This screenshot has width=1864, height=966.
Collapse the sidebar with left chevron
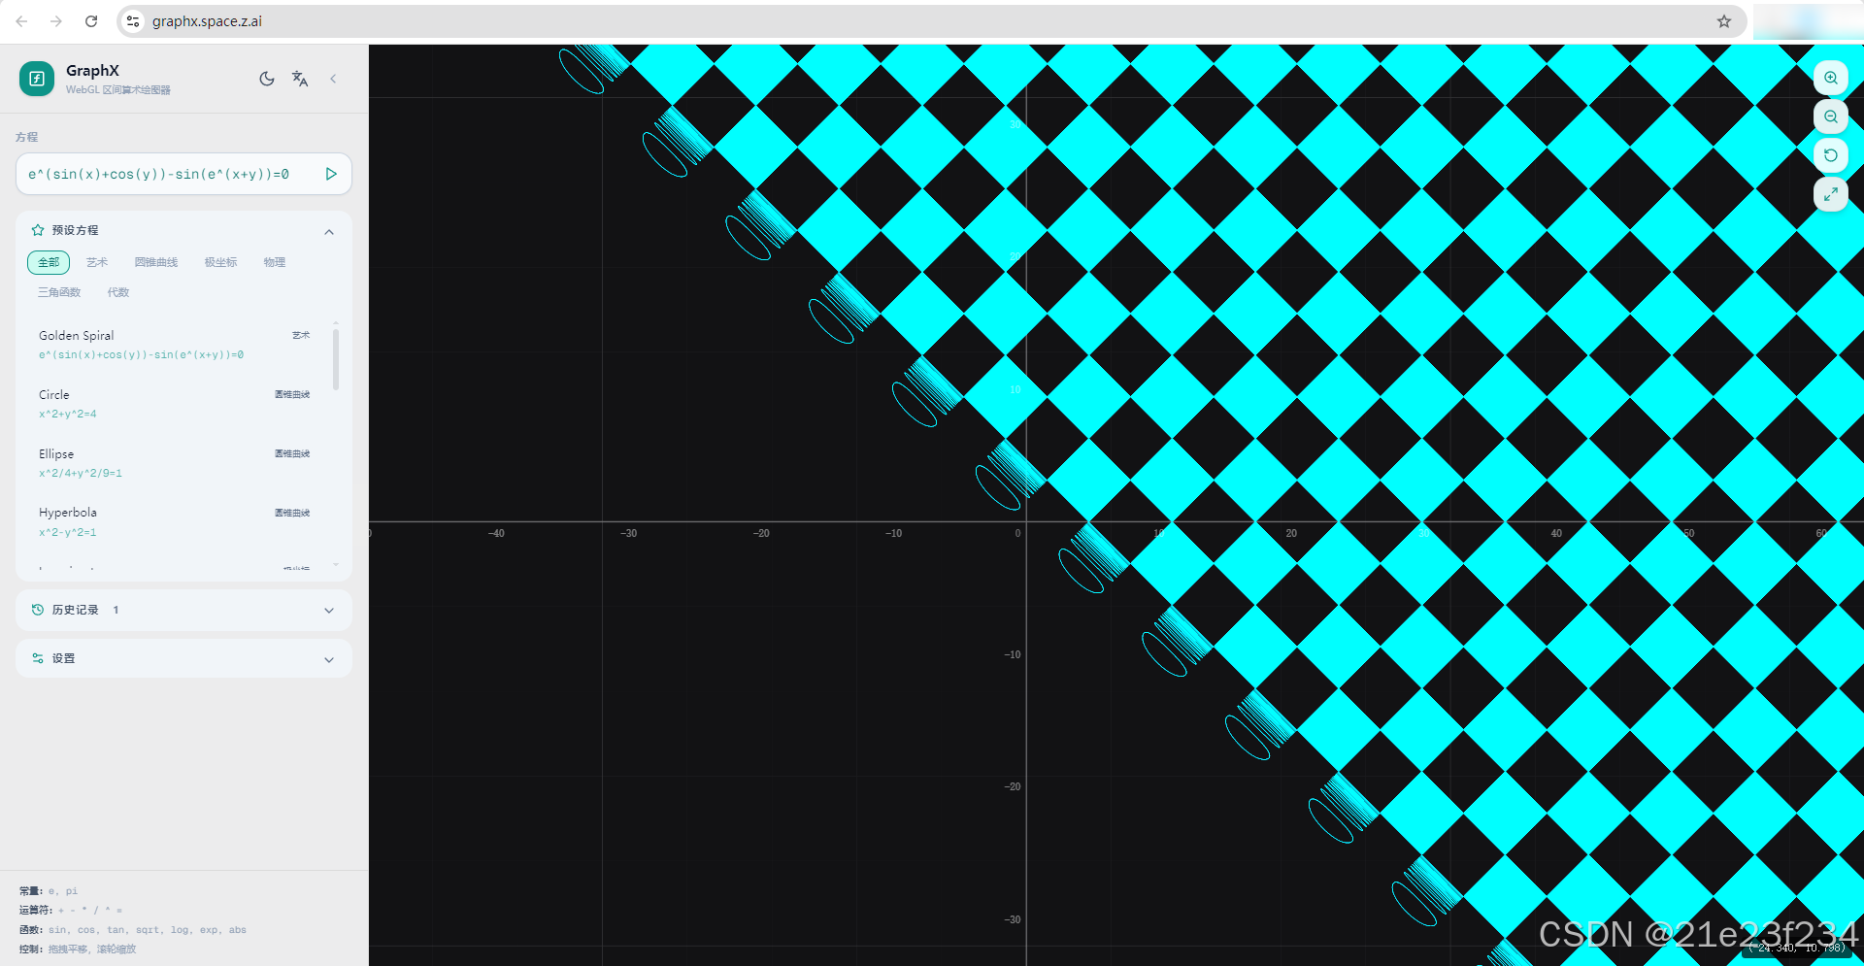[333, 79]
